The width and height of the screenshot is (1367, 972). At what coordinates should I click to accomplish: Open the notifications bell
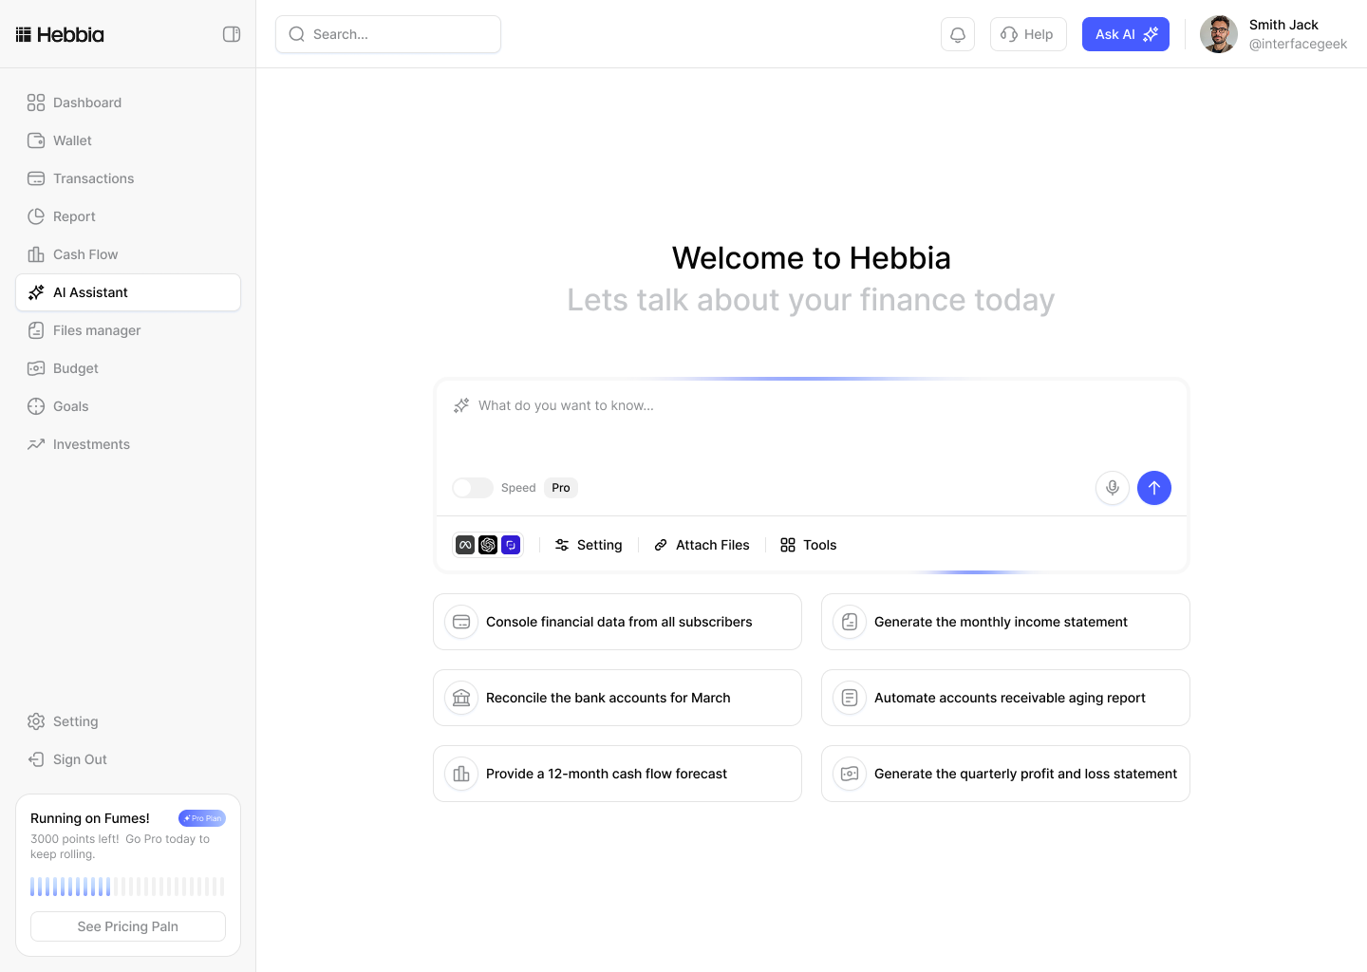pyautogui.click(x=958, y=34)
